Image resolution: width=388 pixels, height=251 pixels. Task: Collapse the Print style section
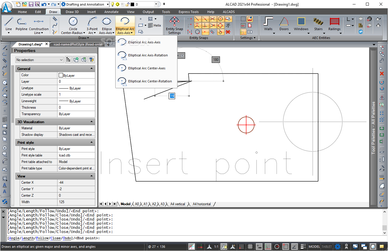pyautogui.click(x=92, y=142)
